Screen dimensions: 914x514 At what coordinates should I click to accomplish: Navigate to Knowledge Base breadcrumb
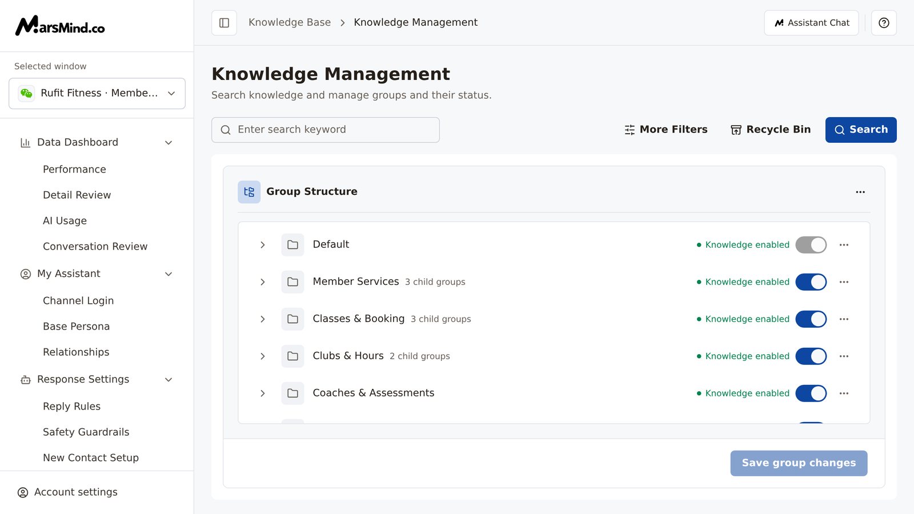[x=290, y=22]
